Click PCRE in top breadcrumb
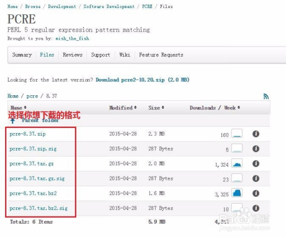Image resolution: width=286 pixels, height=238 pixels. click(x=147, y=6)
